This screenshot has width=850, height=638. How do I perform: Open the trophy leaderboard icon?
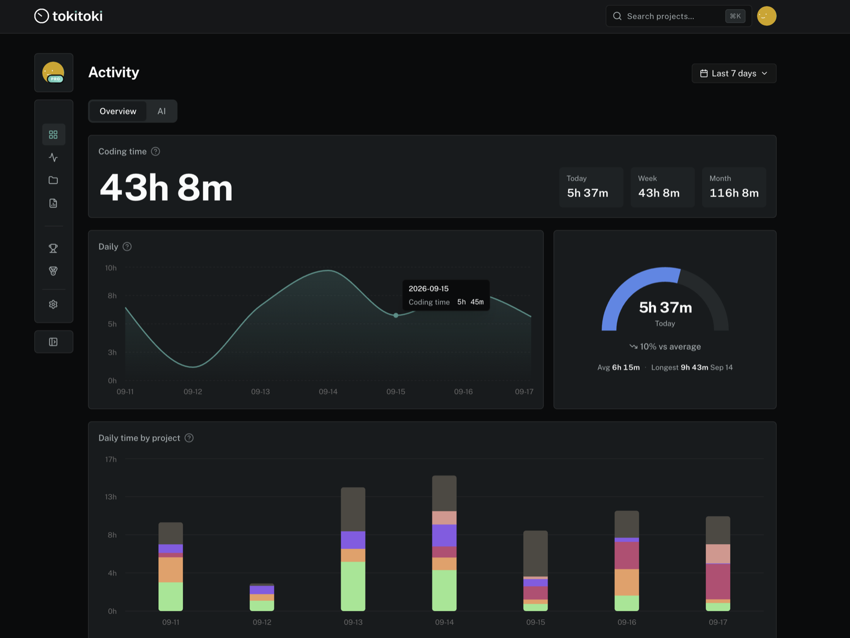click(x=53, y=248)
